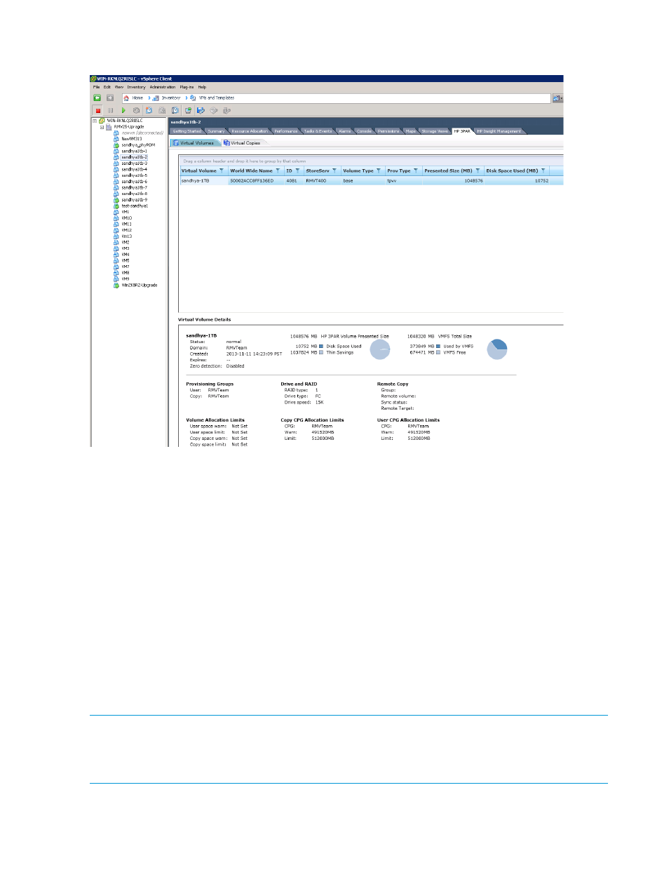Click the VM icon beside VM10
Screen dimensions: 669x891
(116, 218)
